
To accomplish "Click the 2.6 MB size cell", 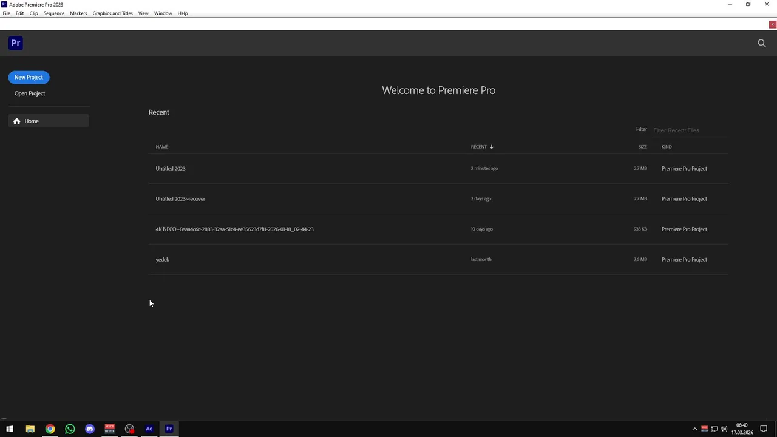I will point(640,259).
